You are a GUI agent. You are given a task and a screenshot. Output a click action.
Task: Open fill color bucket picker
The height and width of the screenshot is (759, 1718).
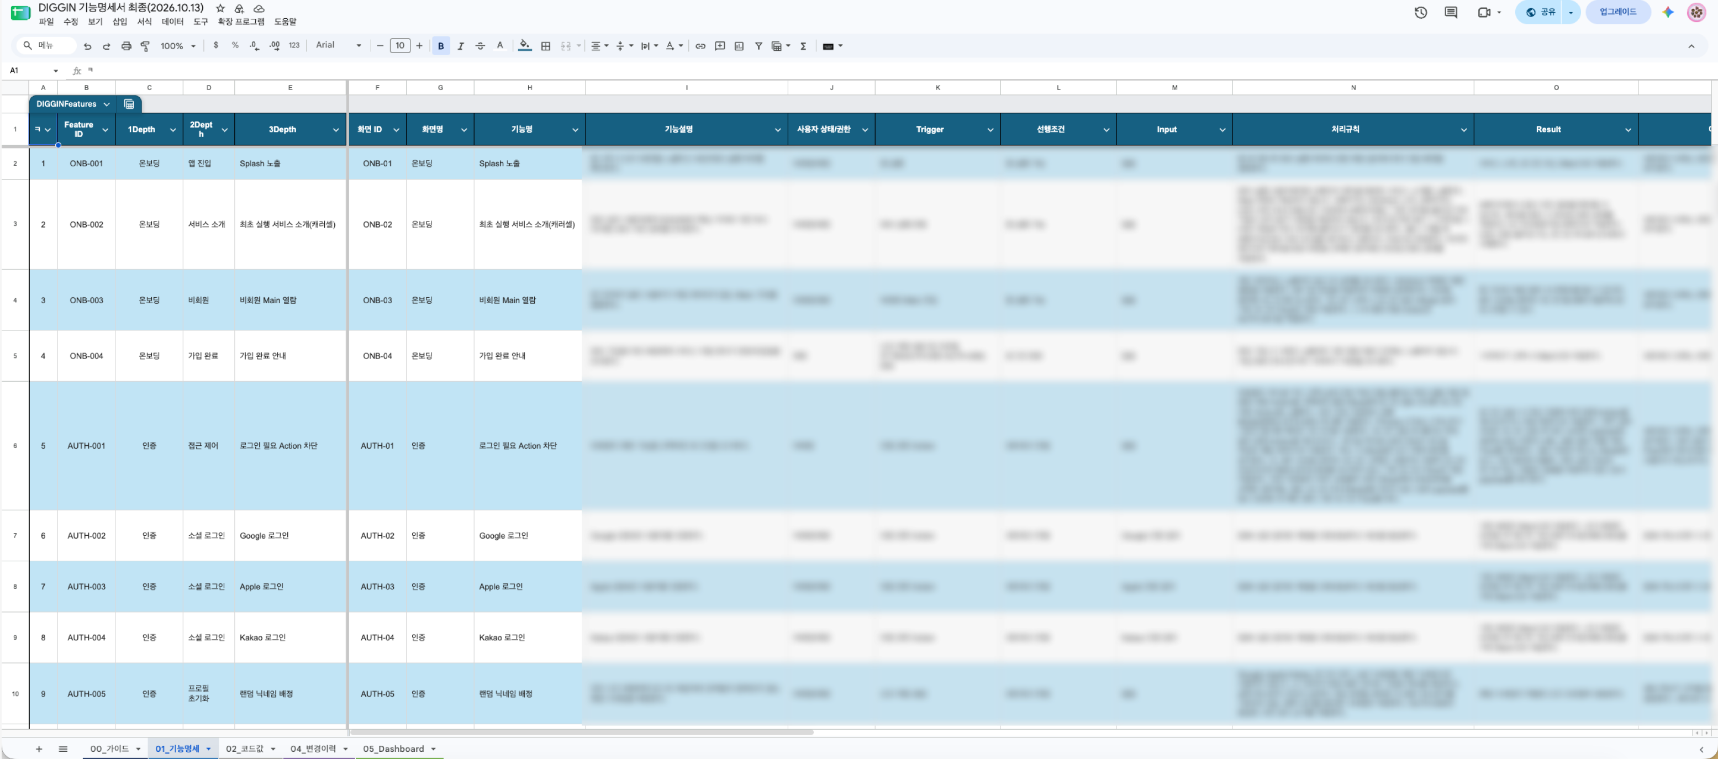(x=525, y=46)
